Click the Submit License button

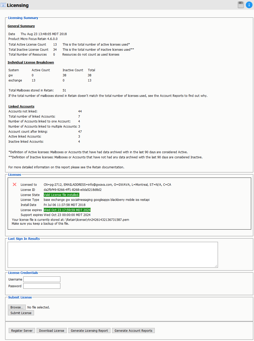[x=21, y=313]
